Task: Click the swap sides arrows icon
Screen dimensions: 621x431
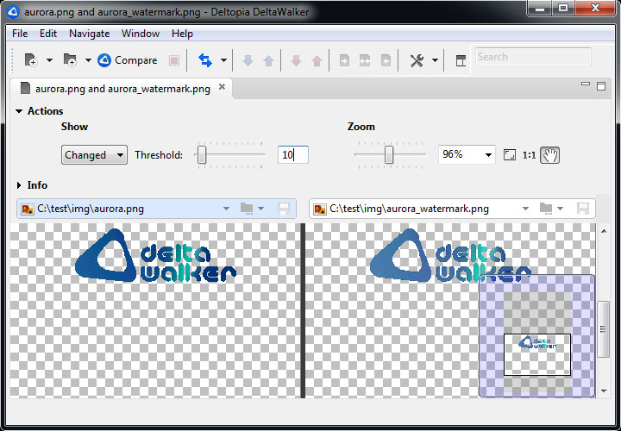Action: click(x=205, y=60)
